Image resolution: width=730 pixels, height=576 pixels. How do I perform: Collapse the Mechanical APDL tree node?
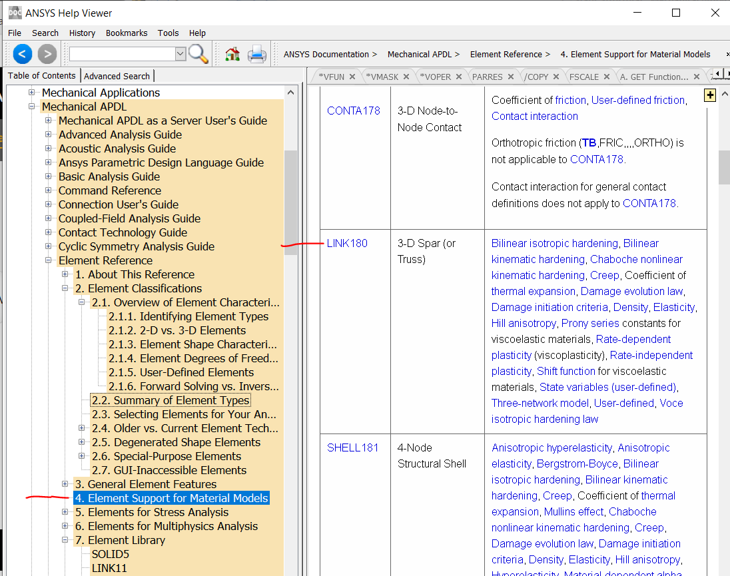(x=32, y=106)
